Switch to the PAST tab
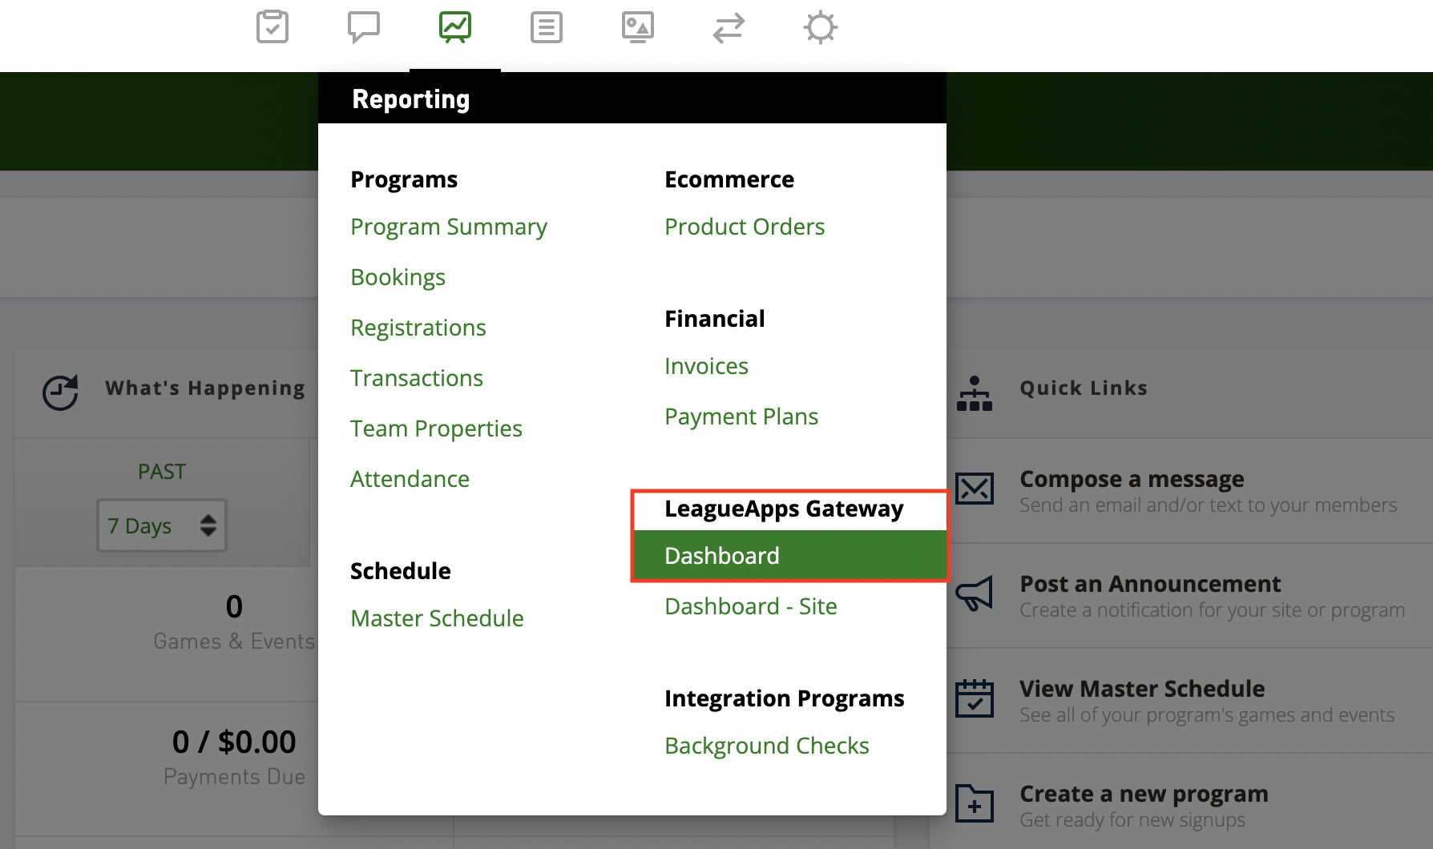Image resolution: width=1433 pixels, height=849 pixels. pyautogui.click(x=162, y=471)
